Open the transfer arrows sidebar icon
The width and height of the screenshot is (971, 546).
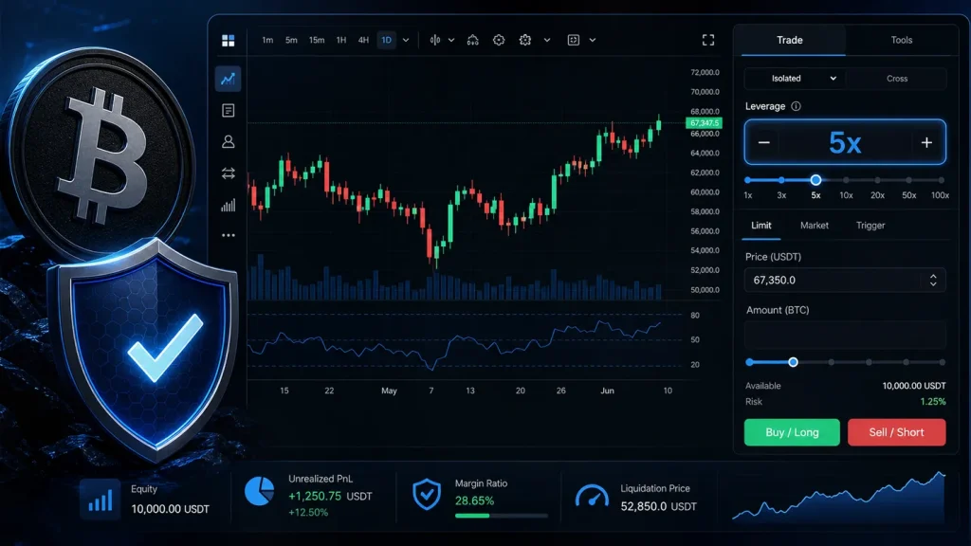[x=228, y=173]
